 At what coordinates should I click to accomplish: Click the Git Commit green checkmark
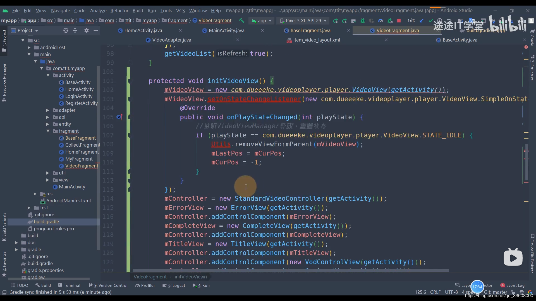coord(431,21)
